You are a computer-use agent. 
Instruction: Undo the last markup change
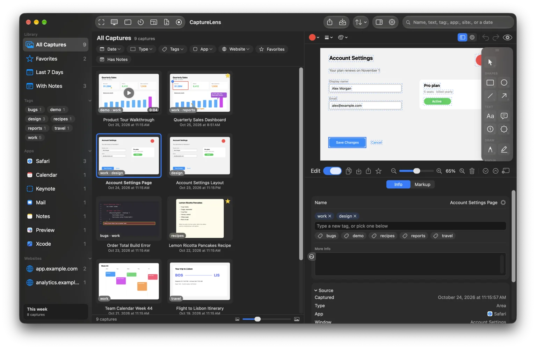point(486,37)
